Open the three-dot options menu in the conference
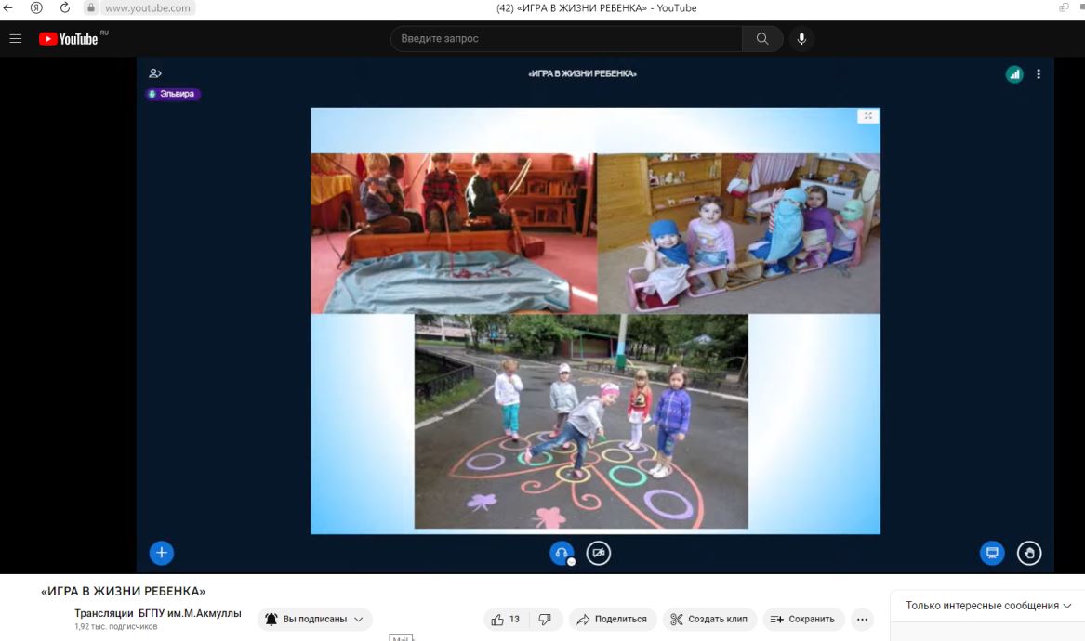Screen dimensions: 1085x641 click(1039, 74)
